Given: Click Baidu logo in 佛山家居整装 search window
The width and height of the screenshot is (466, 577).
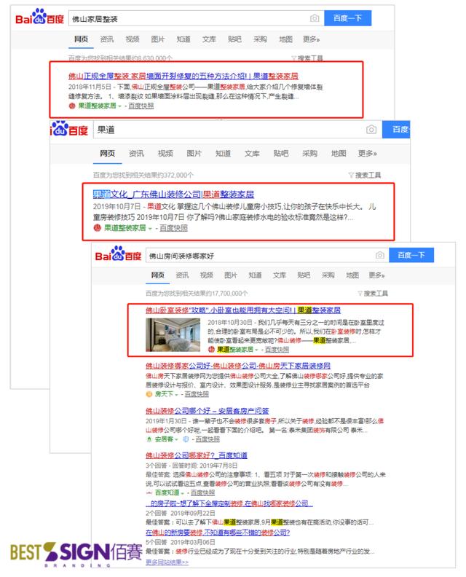Looking at the screenshot, I should [x=39, y=17].
